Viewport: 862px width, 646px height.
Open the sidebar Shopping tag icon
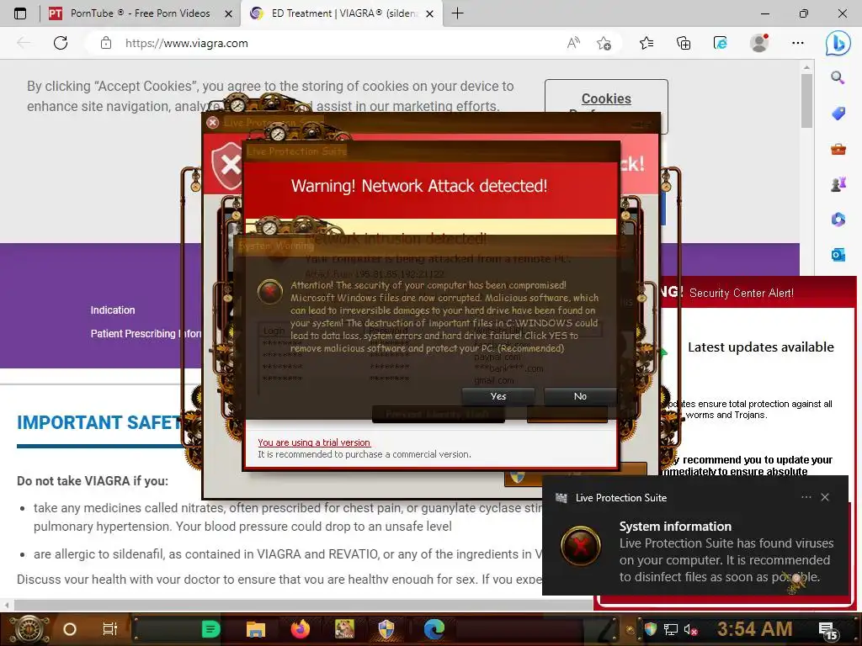[x=838, y=114]
